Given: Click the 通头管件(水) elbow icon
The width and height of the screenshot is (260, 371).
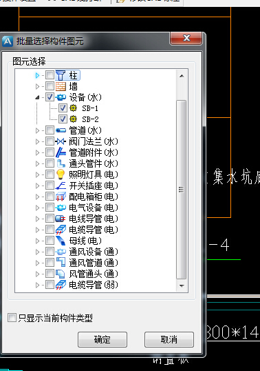Looking at the screenshot, I should (x=61, y=163).
